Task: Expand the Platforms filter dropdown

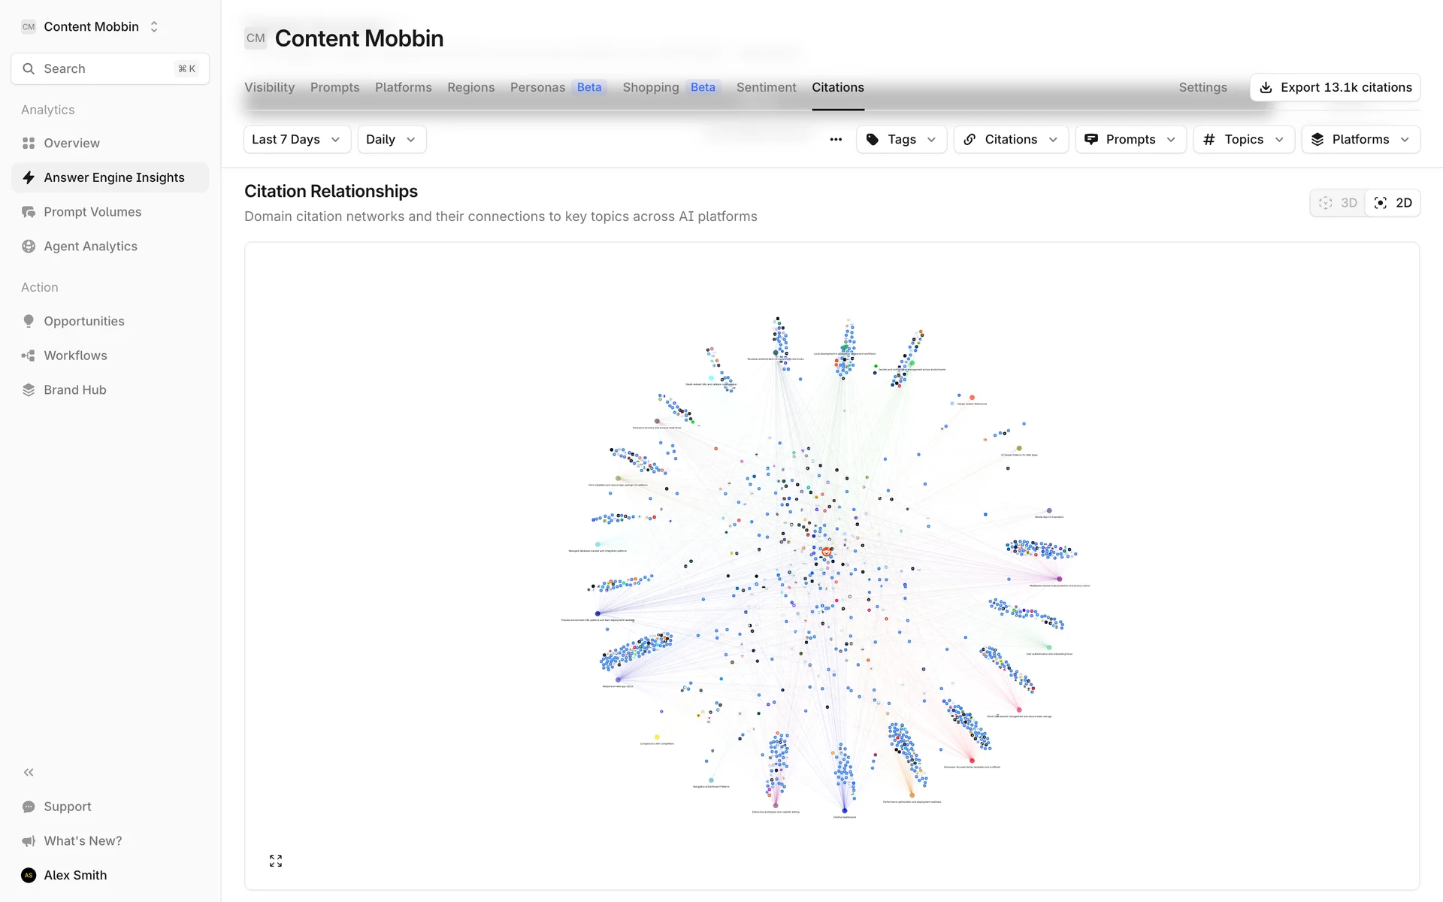Action: point(1360,140)
